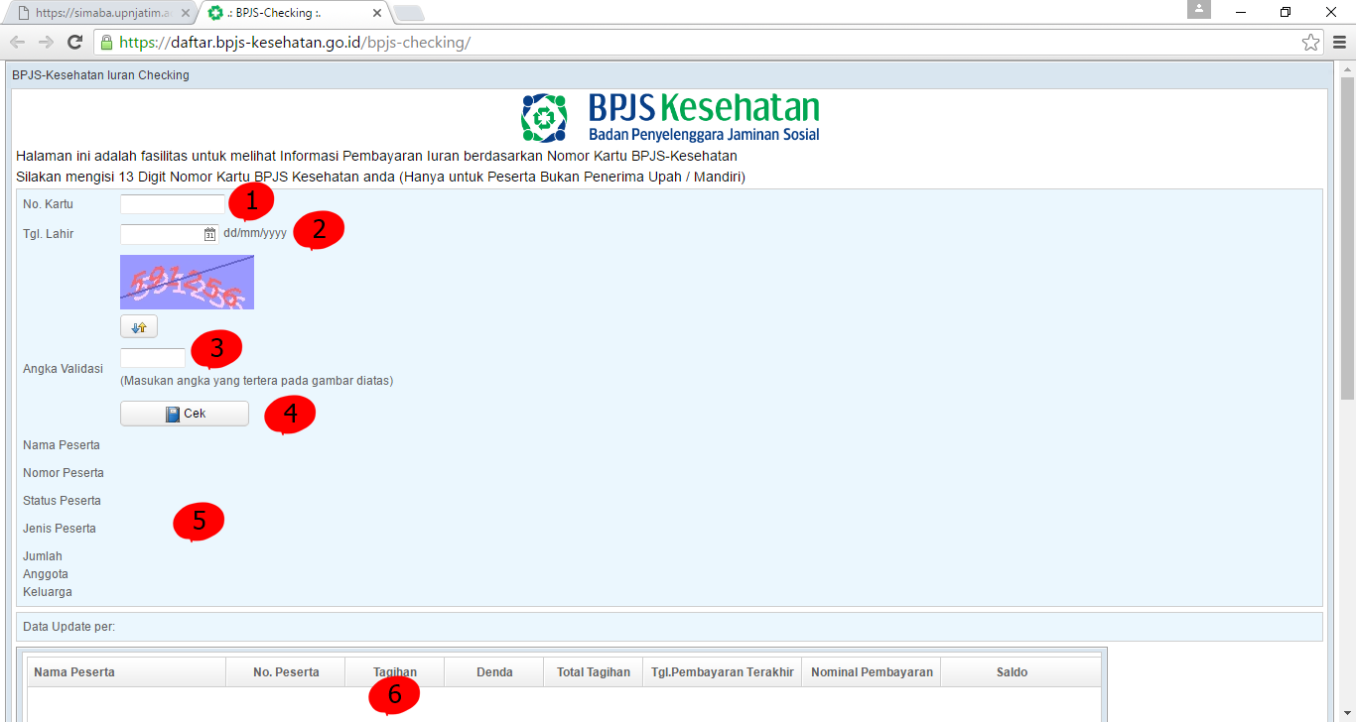Open a new browser tab
The image size is (1356, 722).
[x=408, y=13]
